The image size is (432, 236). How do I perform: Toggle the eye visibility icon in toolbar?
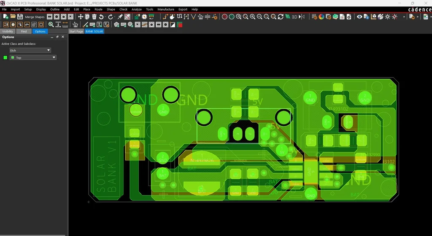(x=359, y=17)
